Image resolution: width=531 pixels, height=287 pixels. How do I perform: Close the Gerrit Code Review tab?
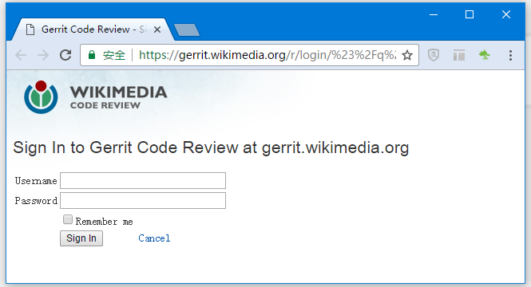click(157, 29)
